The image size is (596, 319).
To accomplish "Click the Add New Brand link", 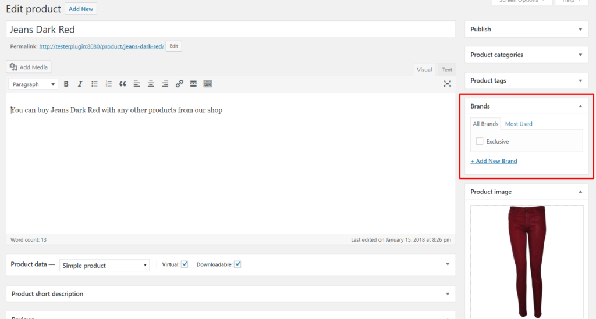I will pyautogui.click(x=494, y=161).
